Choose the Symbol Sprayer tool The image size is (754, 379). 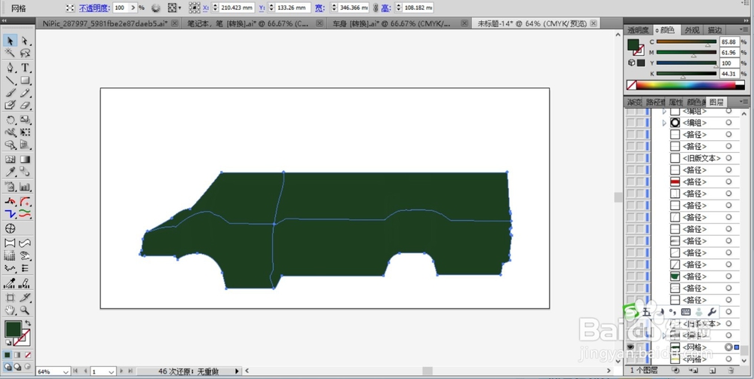point(10,187)
